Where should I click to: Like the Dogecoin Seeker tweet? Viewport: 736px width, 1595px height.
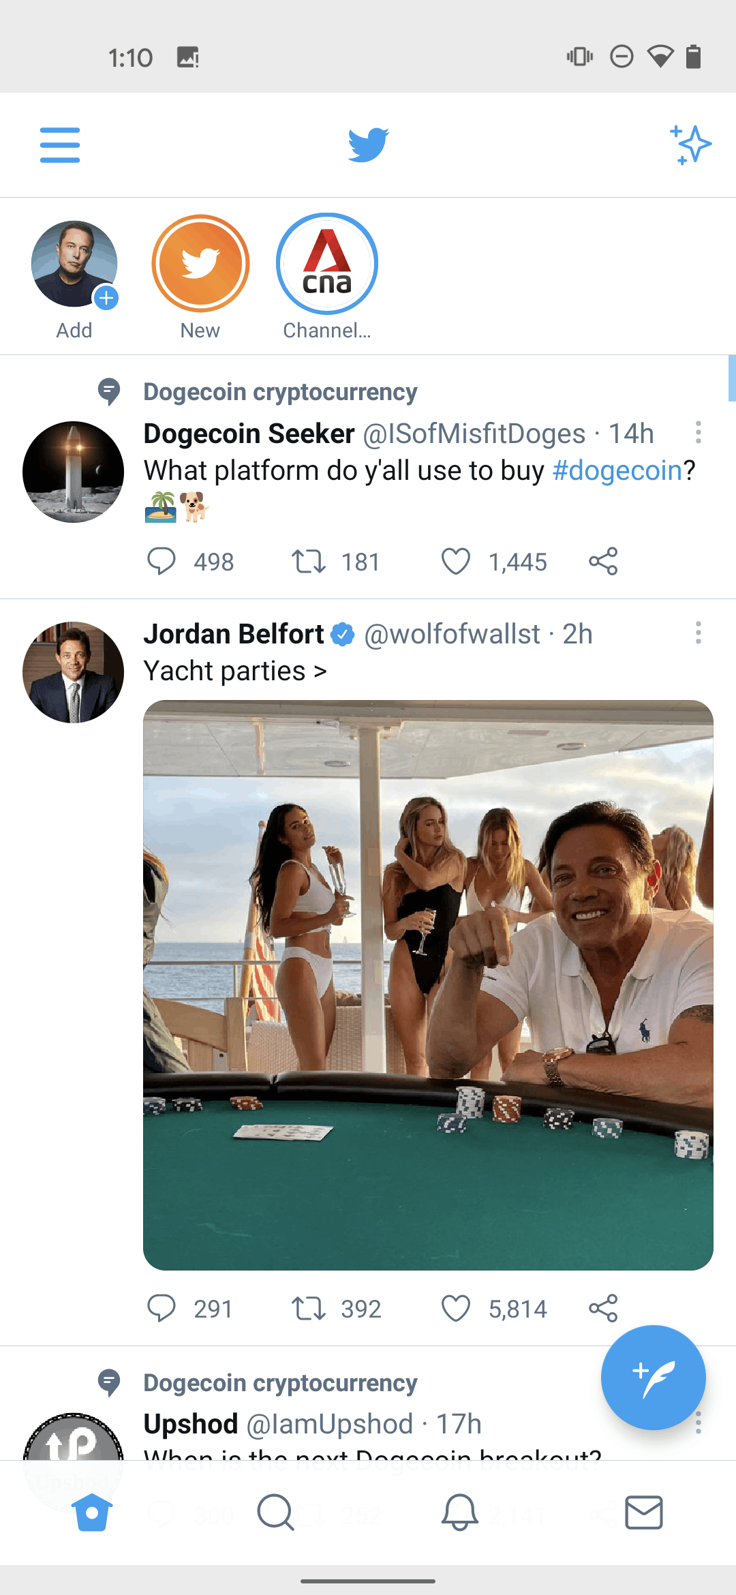456,562
